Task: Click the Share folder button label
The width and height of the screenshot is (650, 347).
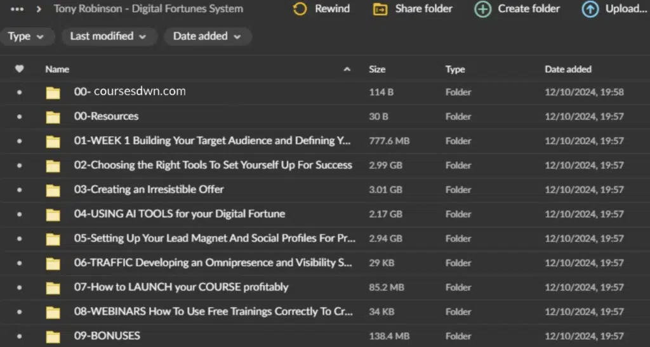Action: pyautogui.click(x=423, y=9)
